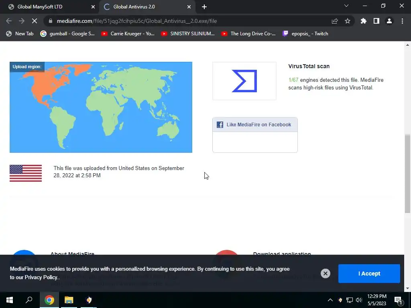Open the notification center
Image resolution: width=411 pixels, height=308 pixels.
pyautogui.click(x=398, y=300)
